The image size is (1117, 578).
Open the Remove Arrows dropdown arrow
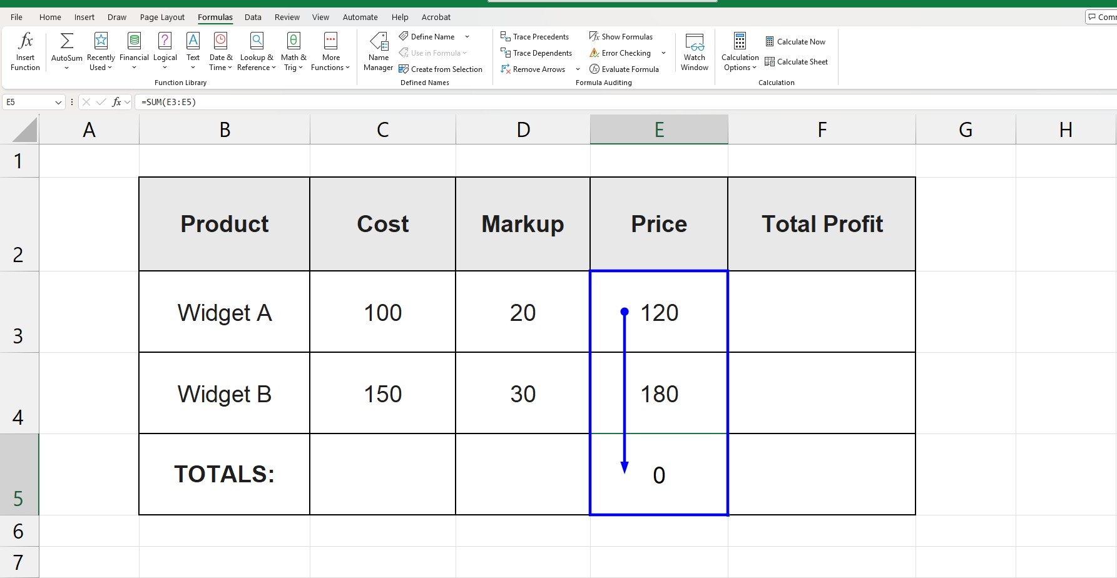pyautogui.click(x=577, y=69)
